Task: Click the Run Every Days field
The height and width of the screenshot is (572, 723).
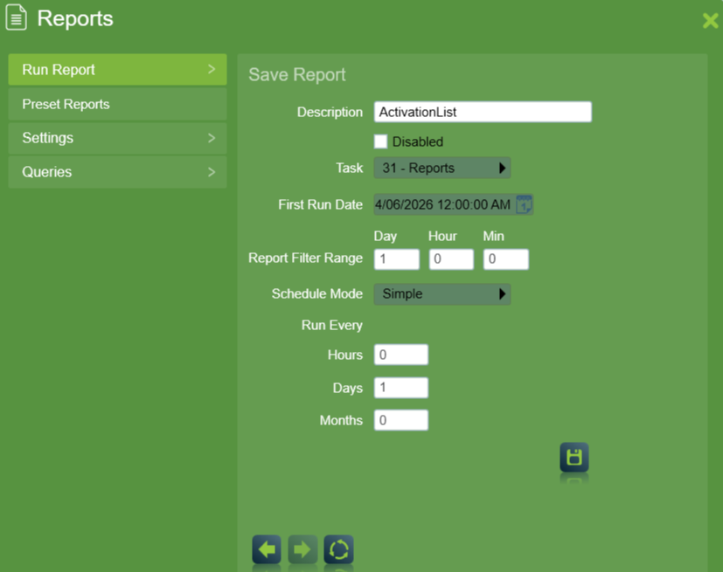Action: (401, 388)
